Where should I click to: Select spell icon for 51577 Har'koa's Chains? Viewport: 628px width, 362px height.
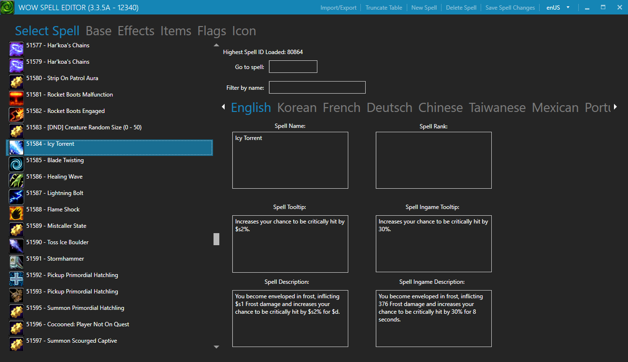tap(16, 49)
